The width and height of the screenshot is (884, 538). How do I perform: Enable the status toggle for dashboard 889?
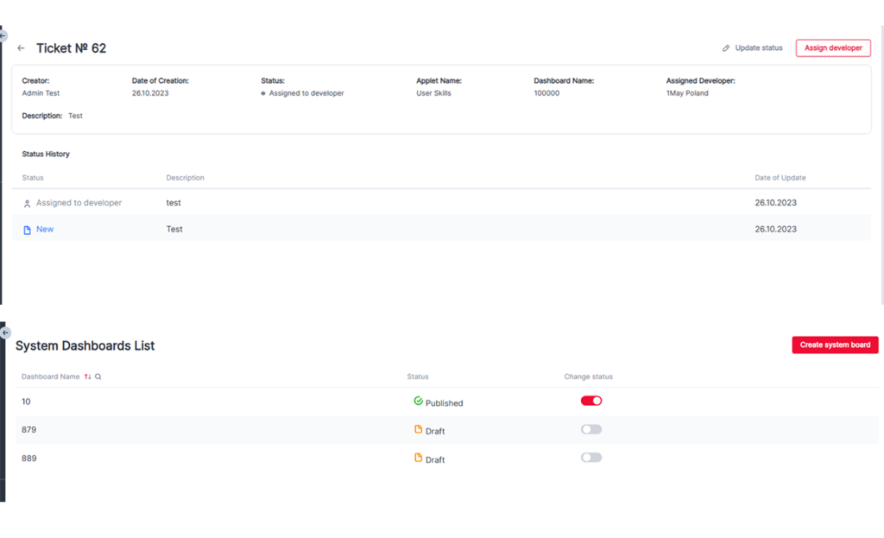click(591, 458)
